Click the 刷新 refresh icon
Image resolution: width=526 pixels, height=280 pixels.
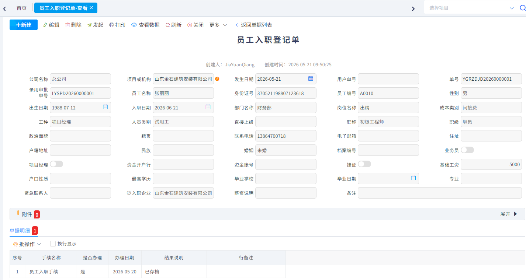168,25
